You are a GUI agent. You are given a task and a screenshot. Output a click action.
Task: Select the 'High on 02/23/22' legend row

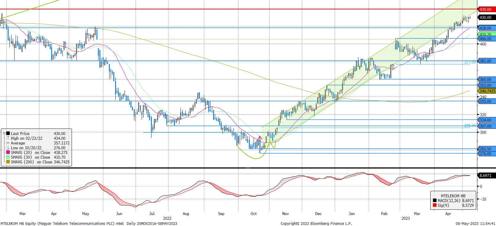pyautogui.click(x=38, y=138)
